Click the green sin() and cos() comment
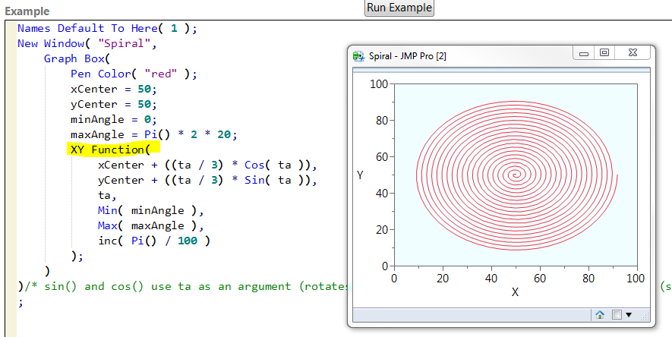The height and width of the screenshot is (337, 672). tap(188, 286)
